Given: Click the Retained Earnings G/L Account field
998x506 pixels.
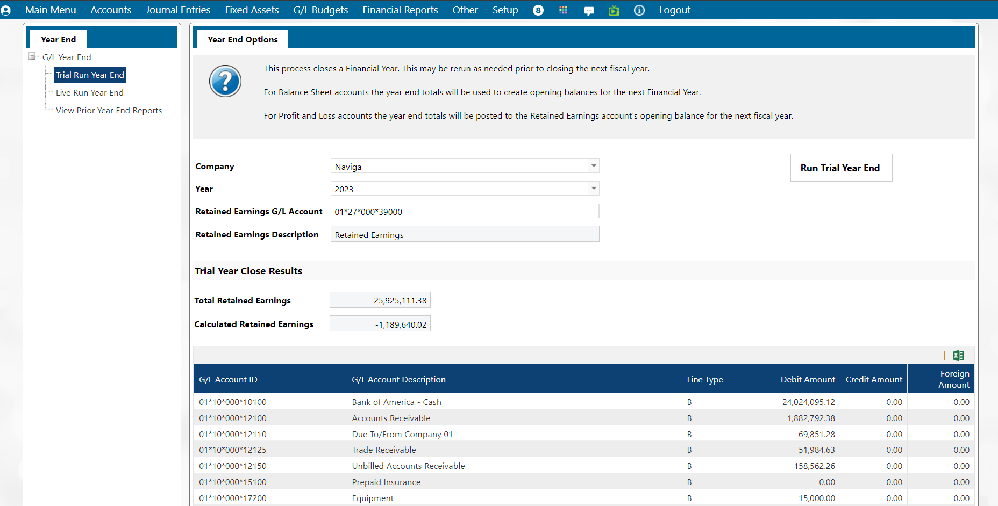Looking at the screenshot, I should click(464, 212).
